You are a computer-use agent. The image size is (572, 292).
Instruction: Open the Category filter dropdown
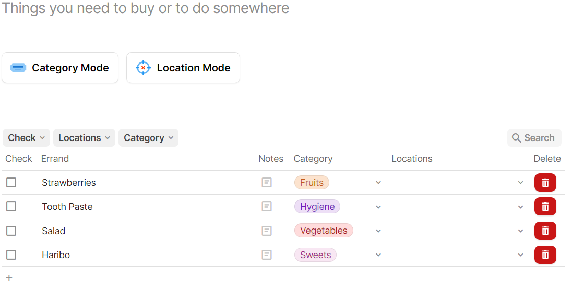click(148, 138)
